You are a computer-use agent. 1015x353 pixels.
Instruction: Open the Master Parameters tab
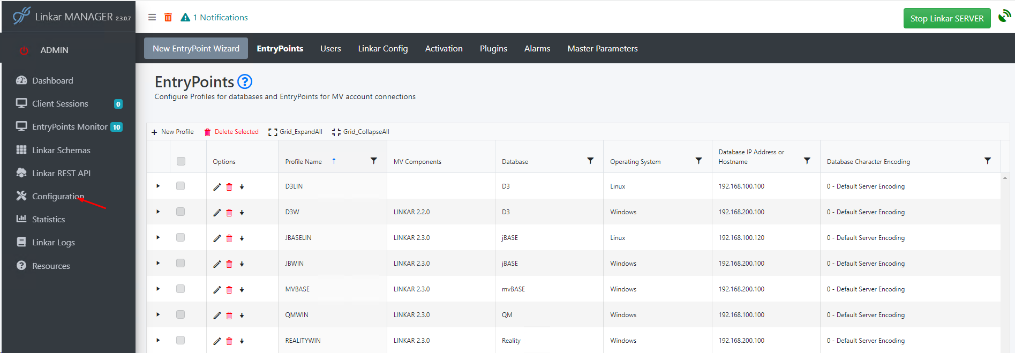(x=602, y=49)
